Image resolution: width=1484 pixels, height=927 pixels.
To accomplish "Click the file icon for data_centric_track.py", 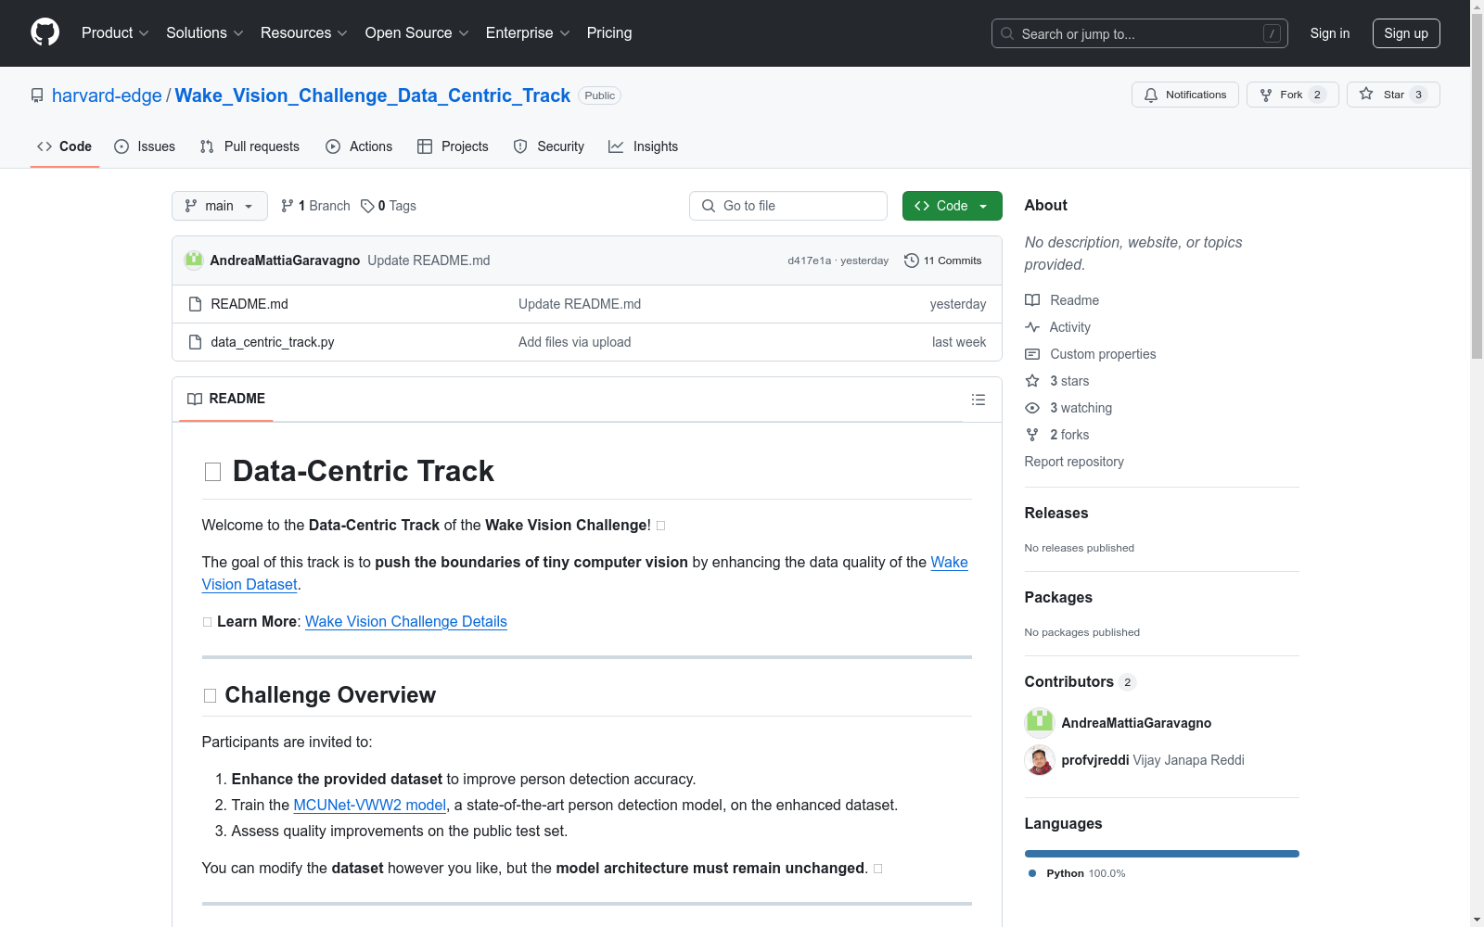I will tap(195, 342).
